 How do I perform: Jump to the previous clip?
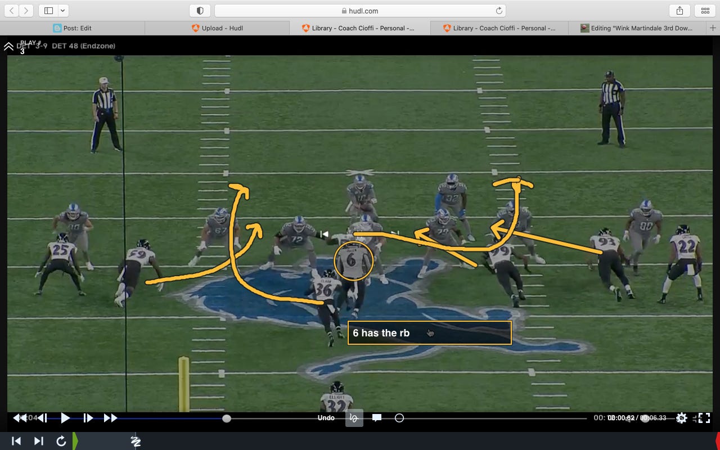coord(16,441)
